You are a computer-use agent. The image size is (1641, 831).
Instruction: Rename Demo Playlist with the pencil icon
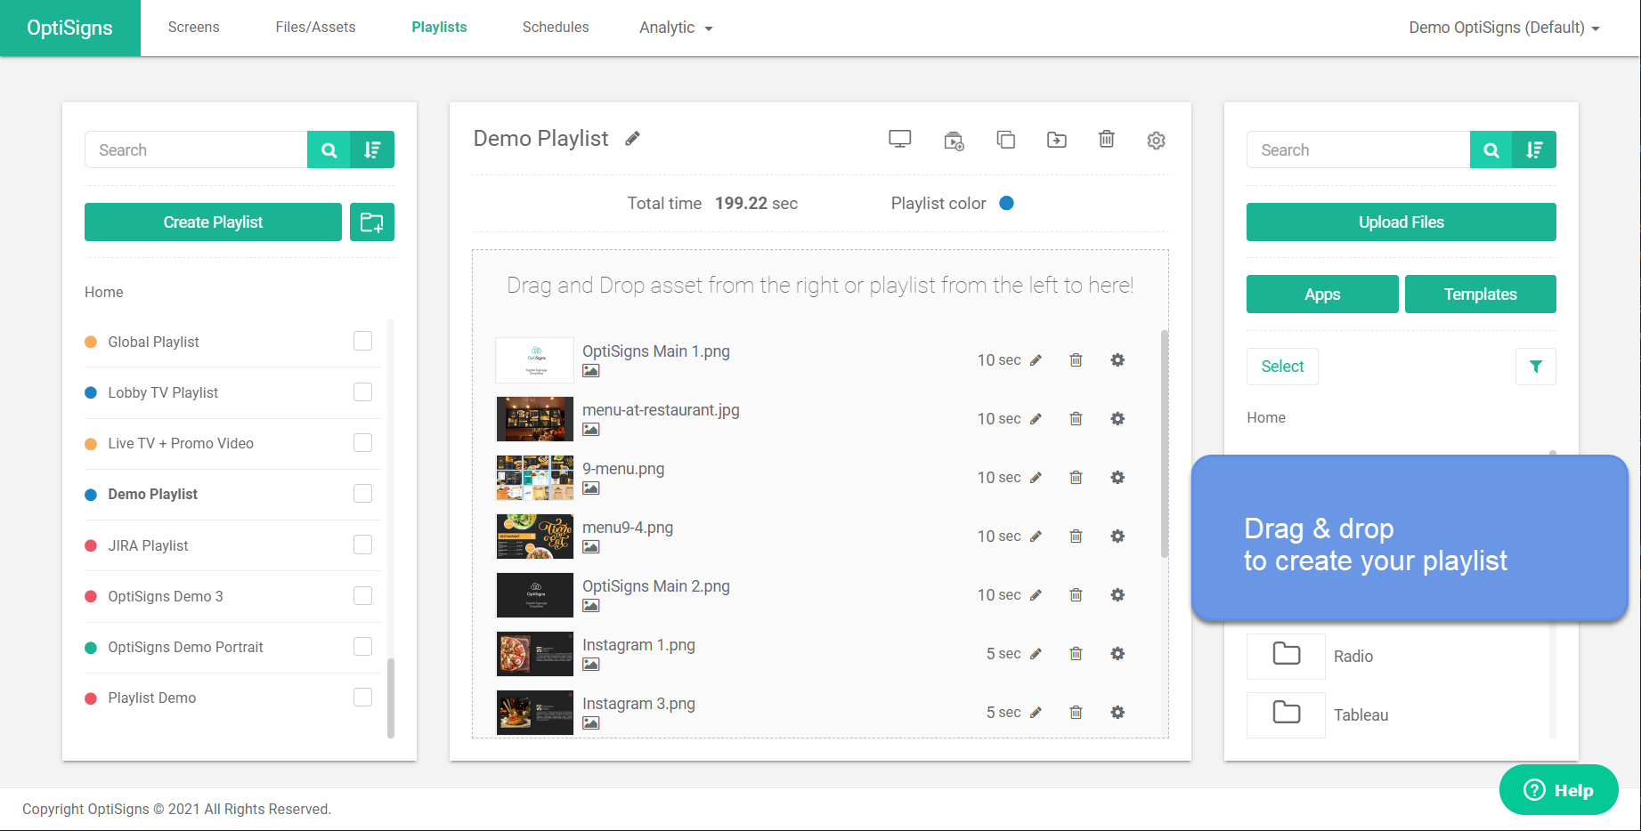point(632,139)
